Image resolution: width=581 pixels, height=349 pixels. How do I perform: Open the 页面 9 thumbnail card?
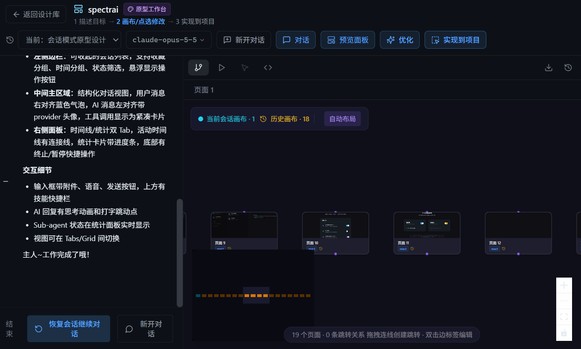pyautogui.click(x=244, y=231)
